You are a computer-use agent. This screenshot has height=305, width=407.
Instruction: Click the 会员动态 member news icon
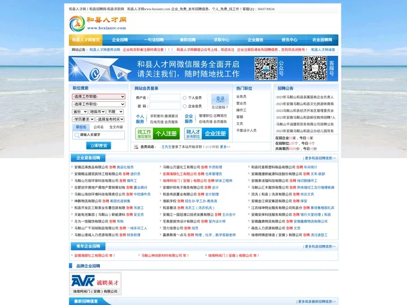(x=136, y=147)
